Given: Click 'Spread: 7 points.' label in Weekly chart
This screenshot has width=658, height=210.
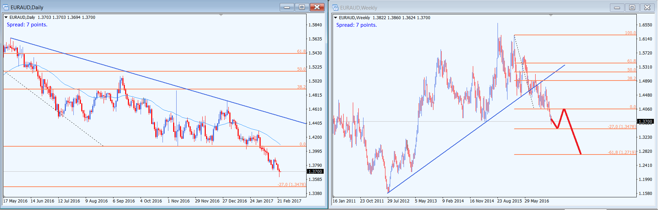Looking at the screenshot, I should click(x=357, y=25).
